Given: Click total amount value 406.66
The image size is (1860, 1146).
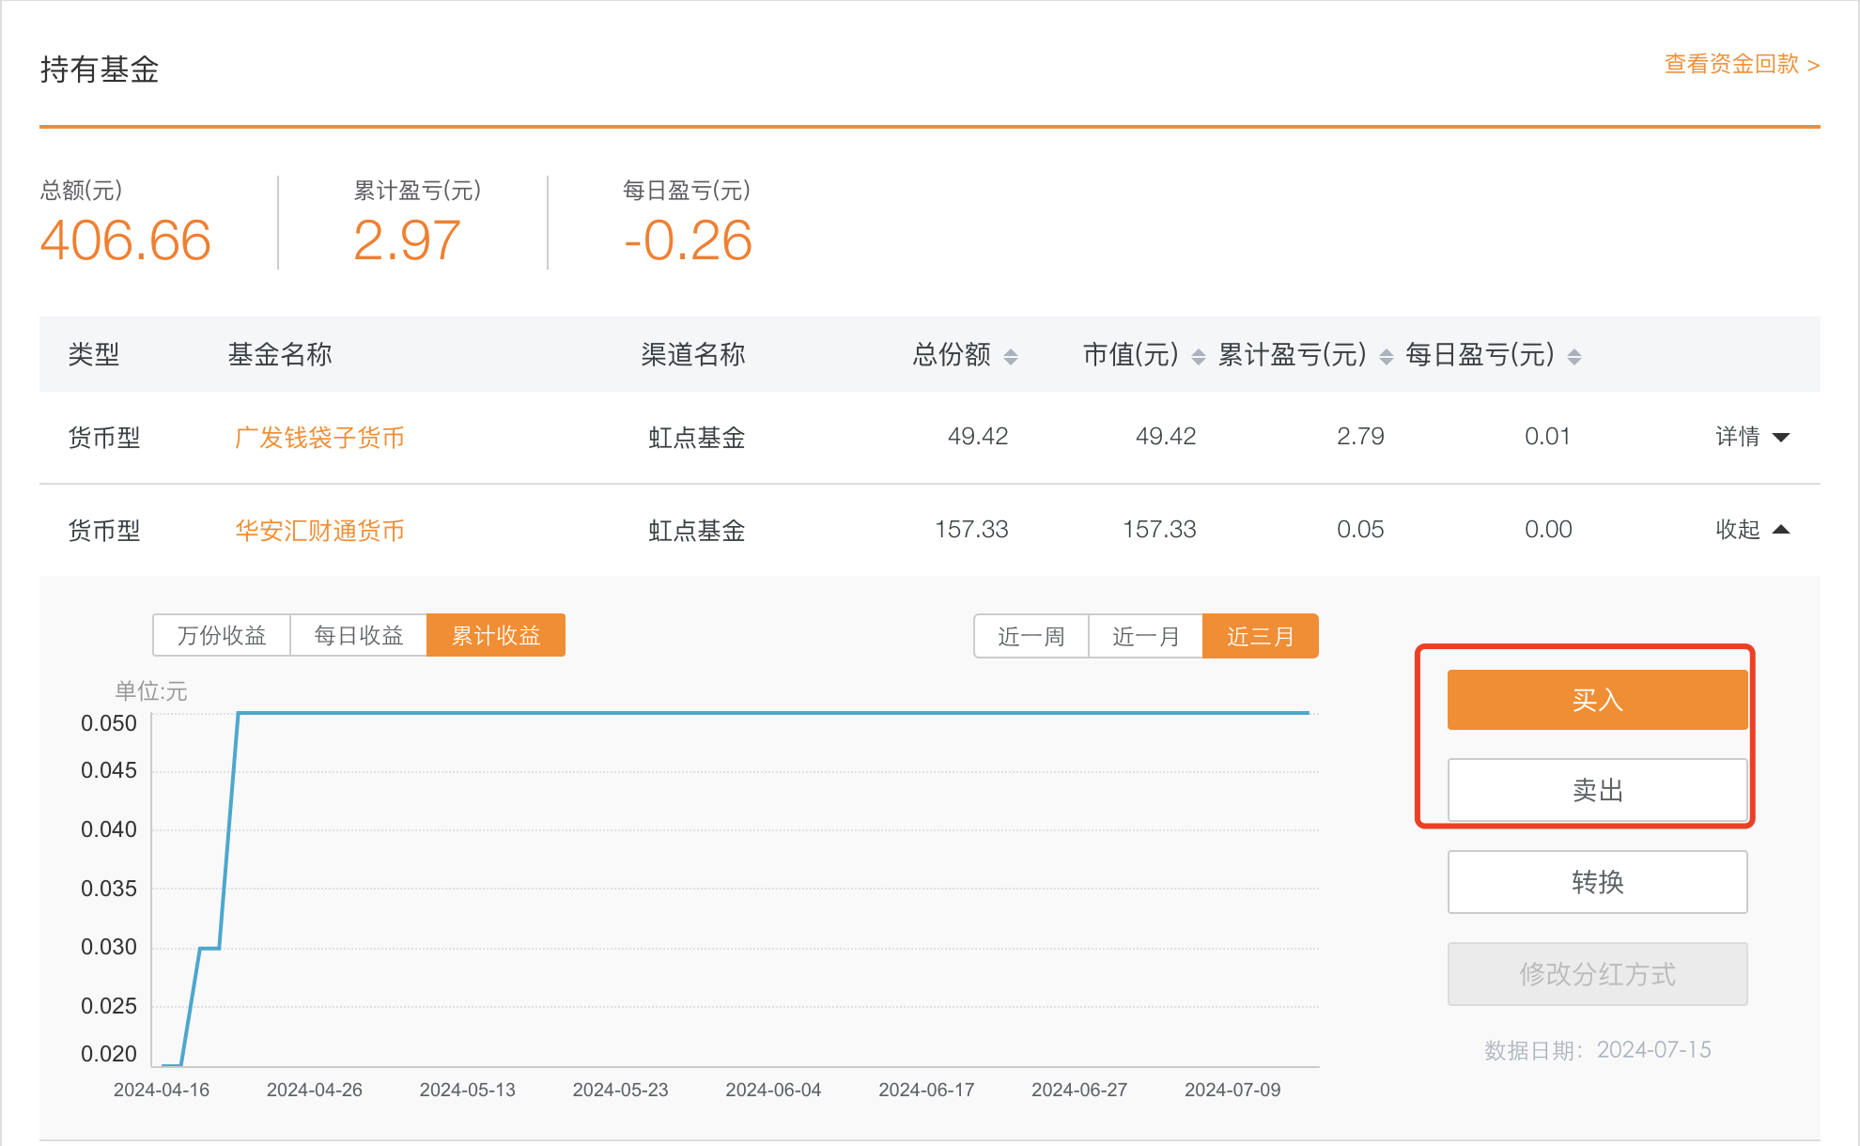Looking at the screenshot, I should (125, 240).
